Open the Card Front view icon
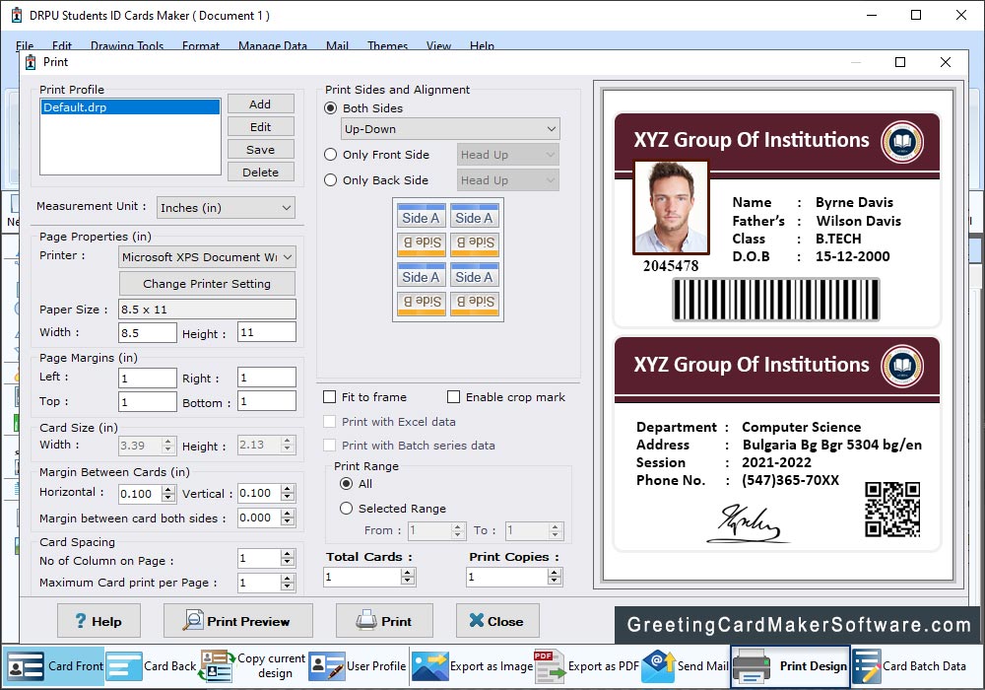Viewport: 985px width, 690px height. click(x=26, y=666)
